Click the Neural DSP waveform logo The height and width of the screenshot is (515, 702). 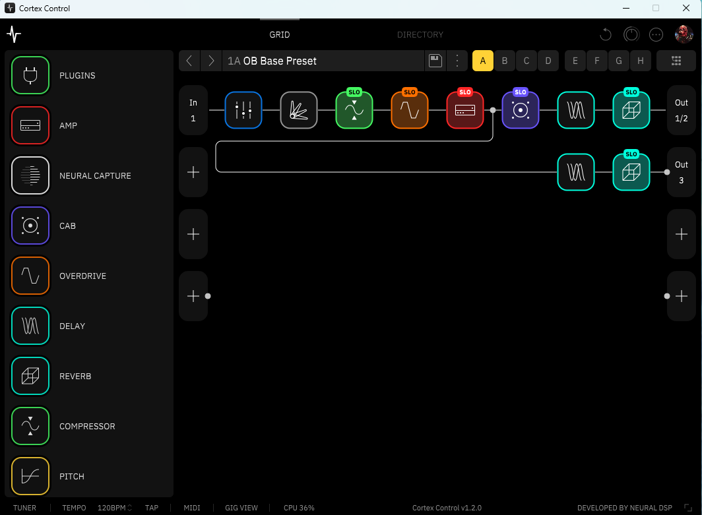point(14,34)
